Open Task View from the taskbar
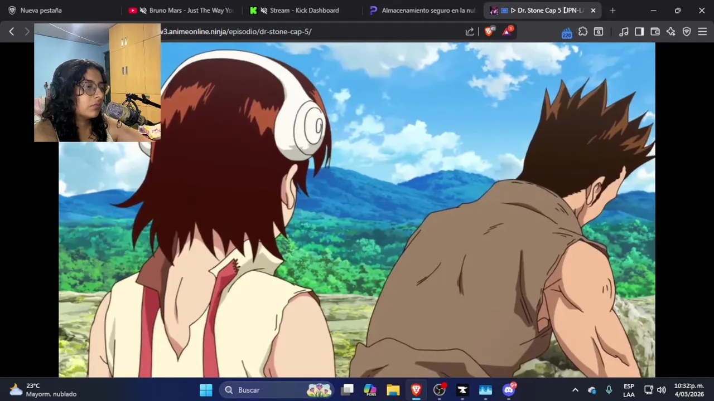The image size is (714, 401). coord(348,390)
